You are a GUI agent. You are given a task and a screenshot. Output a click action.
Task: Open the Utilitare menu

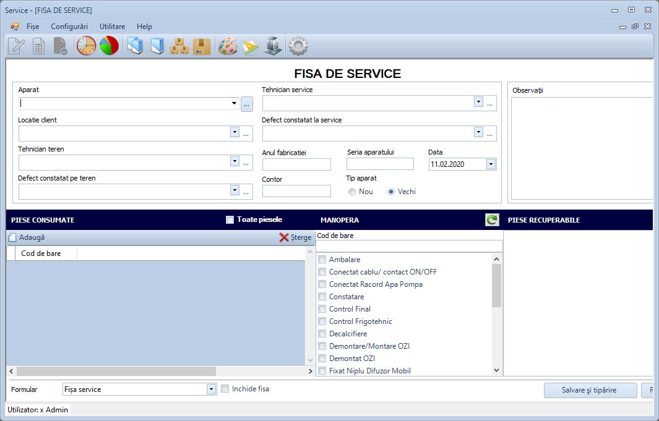tap(112, 27)
